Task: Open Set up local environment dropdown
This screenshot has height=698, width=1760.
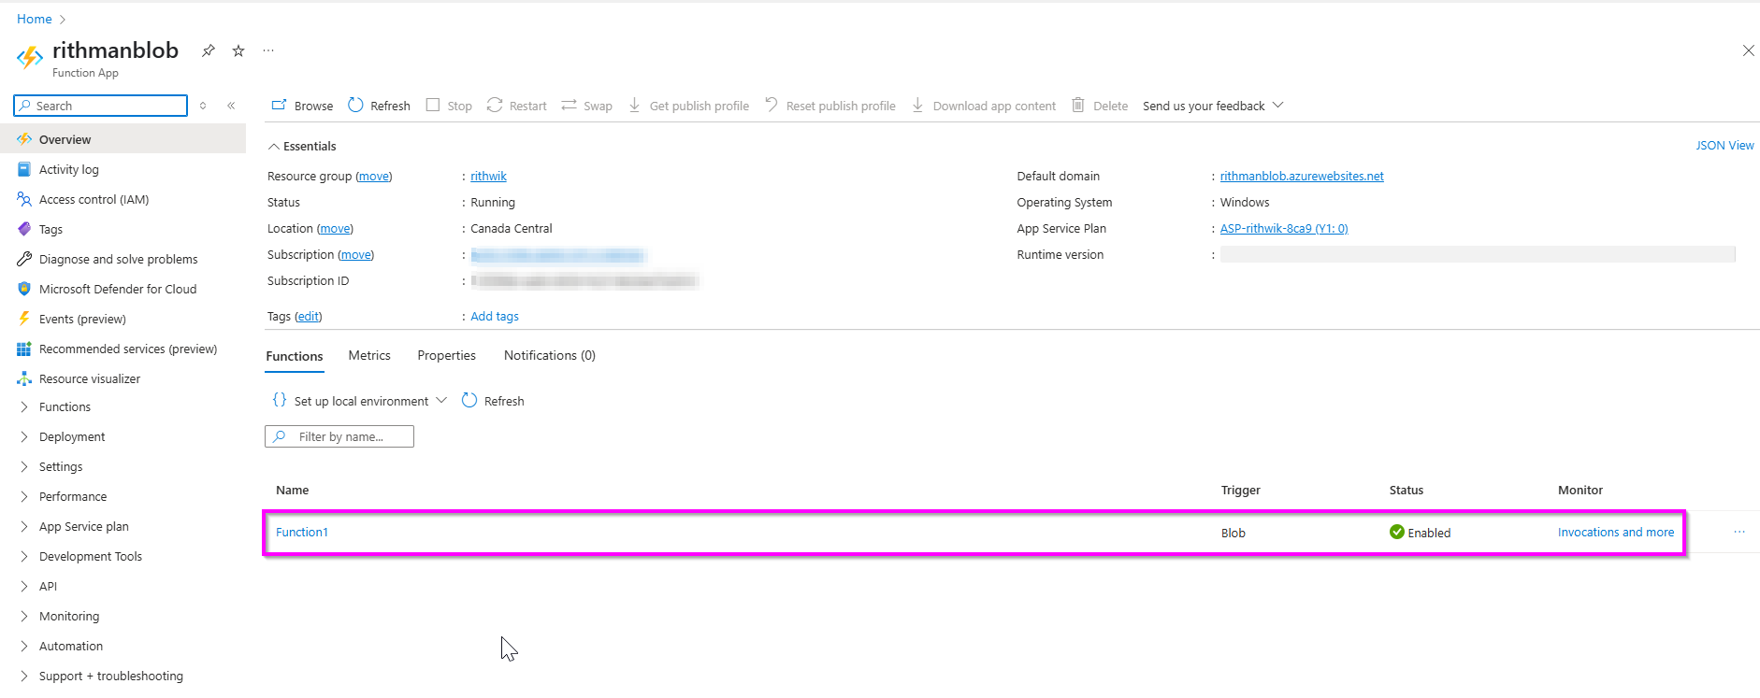Action: click(x=360, y=401)
